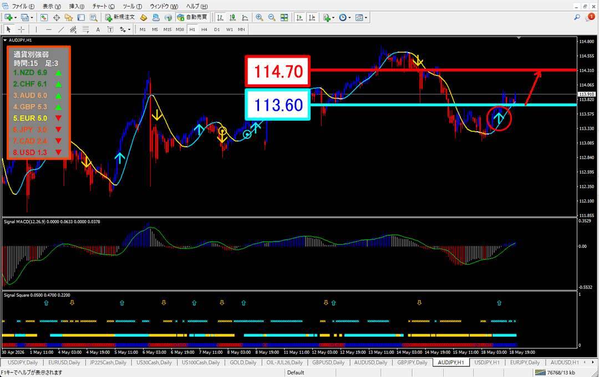Switch to the EURJPY,Daily chart tab
599x377 pixels.
pyautogui.click(x=525, y=363)
